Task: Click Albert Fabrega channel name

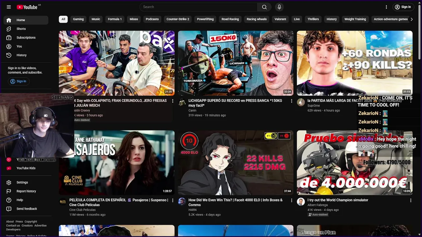Action: [317, 205]
